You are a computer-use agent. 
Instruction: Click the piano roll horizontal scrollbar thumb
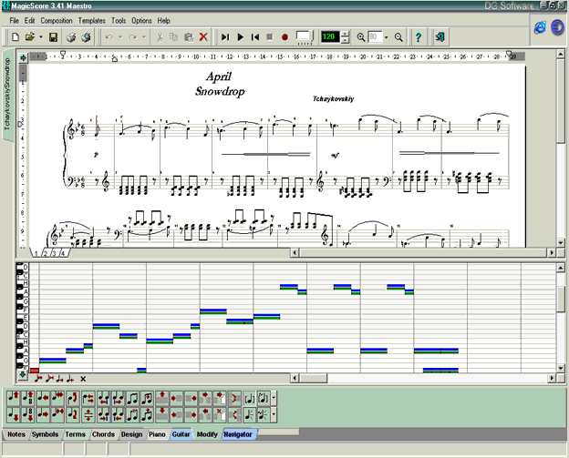pyautogui.click(x=314, y=378)
